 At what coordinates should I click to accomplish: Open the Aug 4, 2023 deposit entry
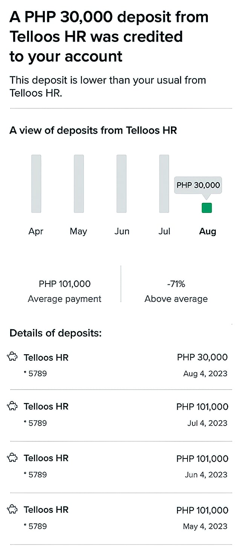point(120,365)
